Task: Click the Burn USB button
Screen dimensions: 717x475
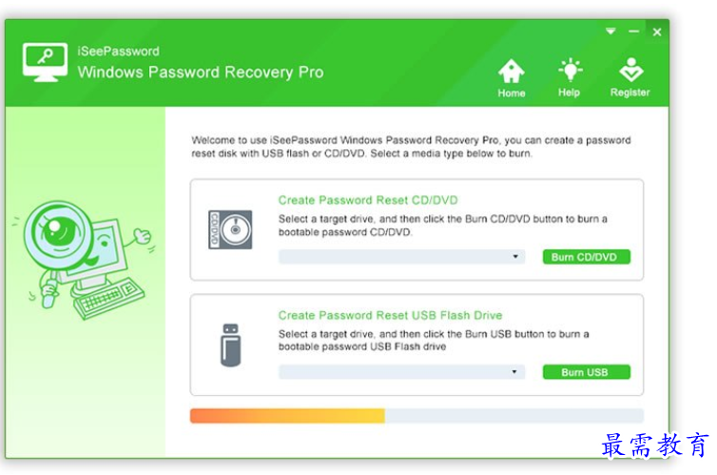Action: (587, 372)
